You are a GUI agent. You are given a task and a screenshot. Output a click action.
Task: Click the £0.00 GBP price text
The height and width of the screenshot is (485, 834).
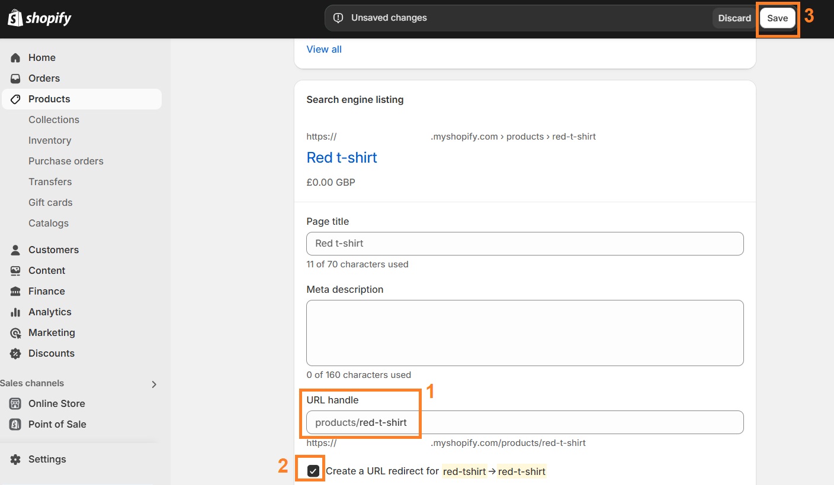(331, 182)
